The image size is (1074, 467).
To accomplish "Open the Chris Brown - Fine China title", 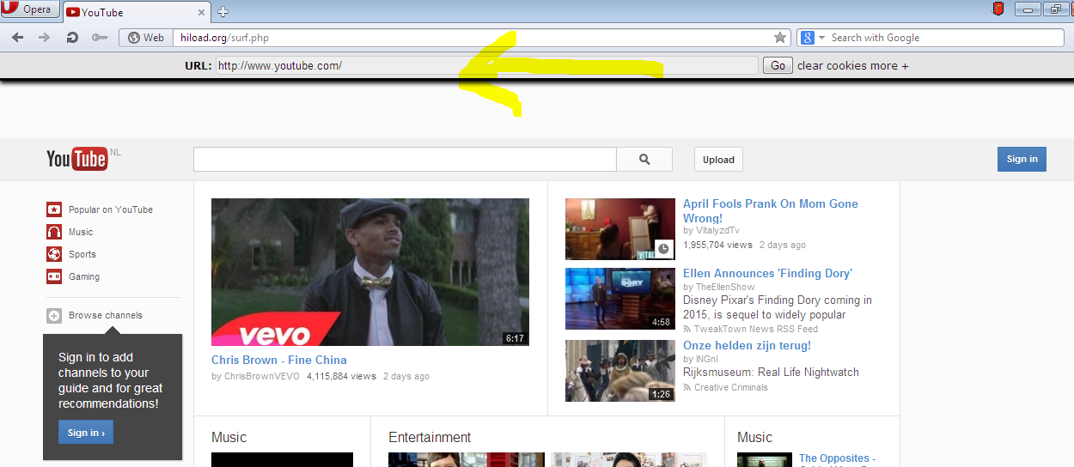I will pos(279,360).
